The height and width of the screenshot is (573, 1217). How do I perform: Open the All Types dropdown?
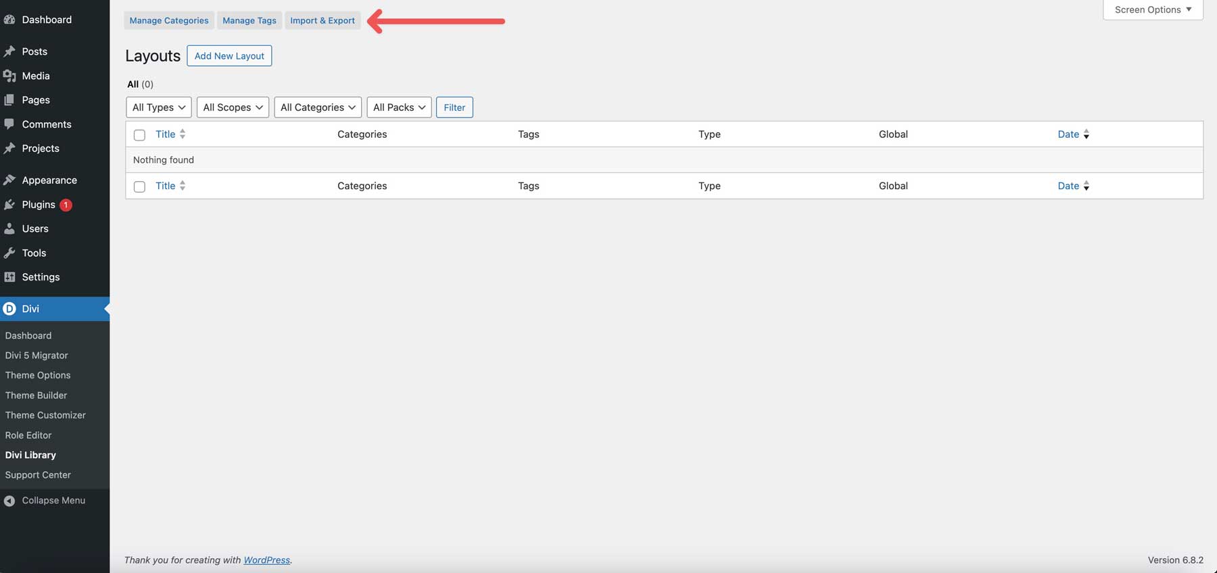tap(158, 107)
